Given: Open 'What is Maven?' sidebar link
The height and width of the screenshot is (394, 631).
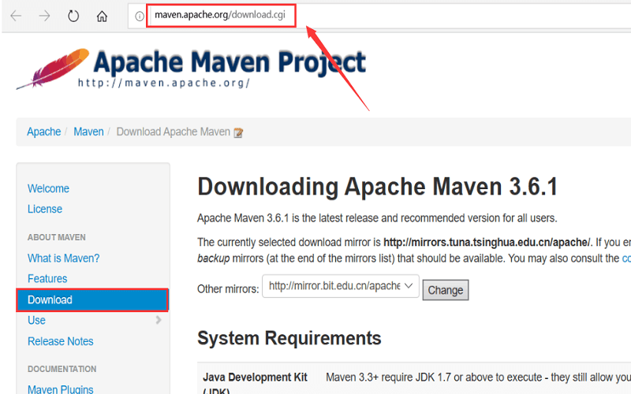Looking at the screenshot, I should (63, 258).
